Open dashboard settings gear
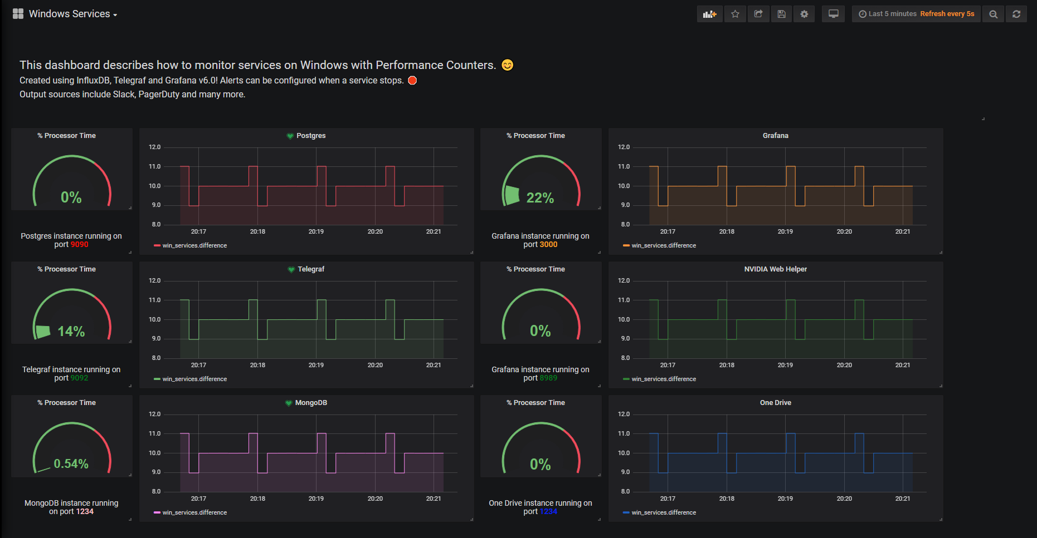Image resolution: width=1037 pixels, height=538 pixels. tap(804, 14)
